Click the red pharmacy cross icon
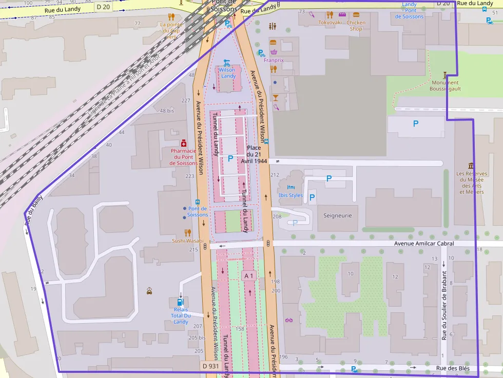This screenshot has width=503, height=378. (183, 143)
